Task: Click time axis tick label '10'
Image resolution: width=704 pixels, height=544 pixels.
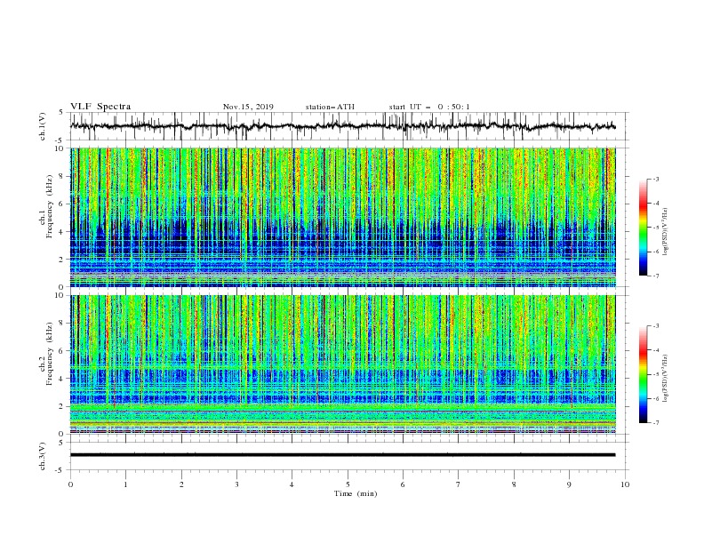Action: tap(625, 484)
